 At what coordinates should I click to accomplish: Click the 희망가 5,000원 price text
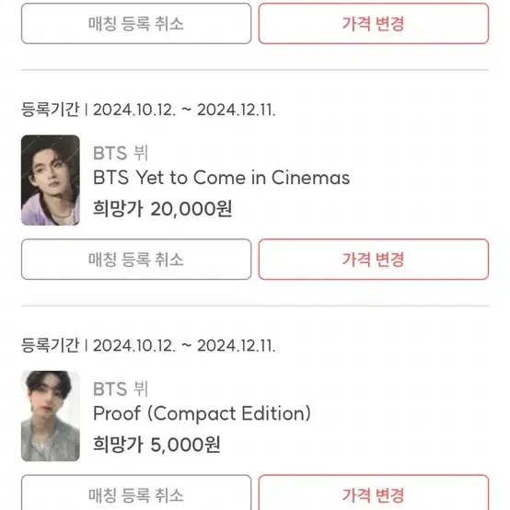156,445
